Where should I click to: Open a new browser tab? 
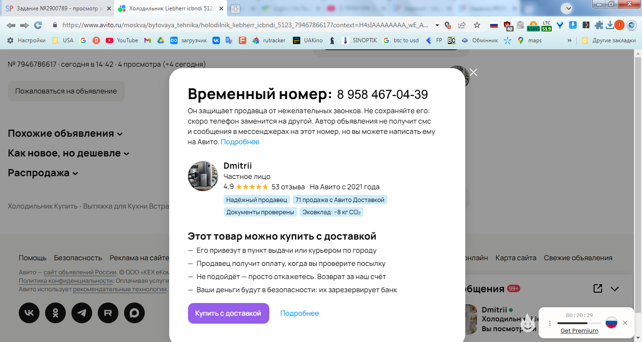[235, 8]
